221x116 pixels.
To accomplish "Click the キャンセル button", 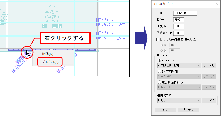I will [188, 110].
